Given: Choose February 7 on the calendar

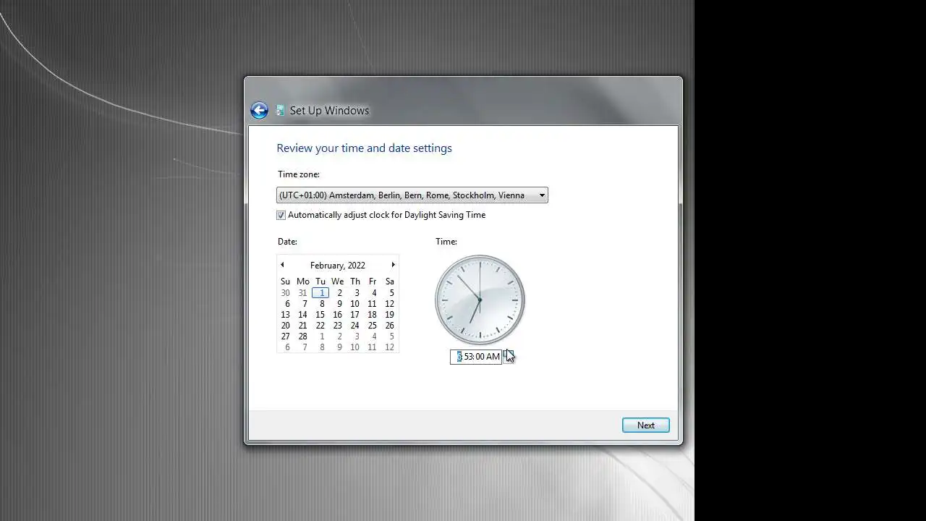Looking at the screenshot, I should click(x=303, y=304).
